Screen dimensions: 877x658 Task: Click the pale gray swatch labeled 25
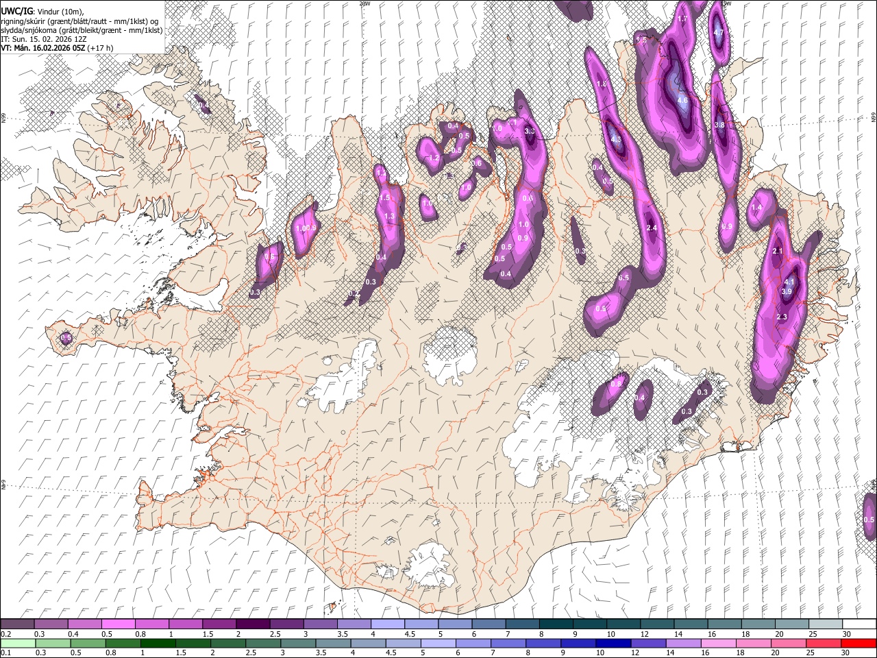(826, 624)
